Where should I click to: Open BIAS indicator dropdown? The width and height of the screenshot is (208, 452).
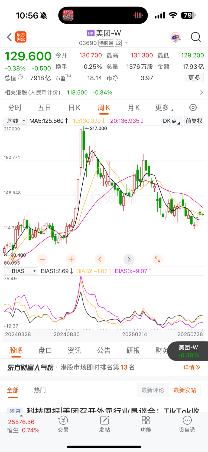click(x=21, y=271)
